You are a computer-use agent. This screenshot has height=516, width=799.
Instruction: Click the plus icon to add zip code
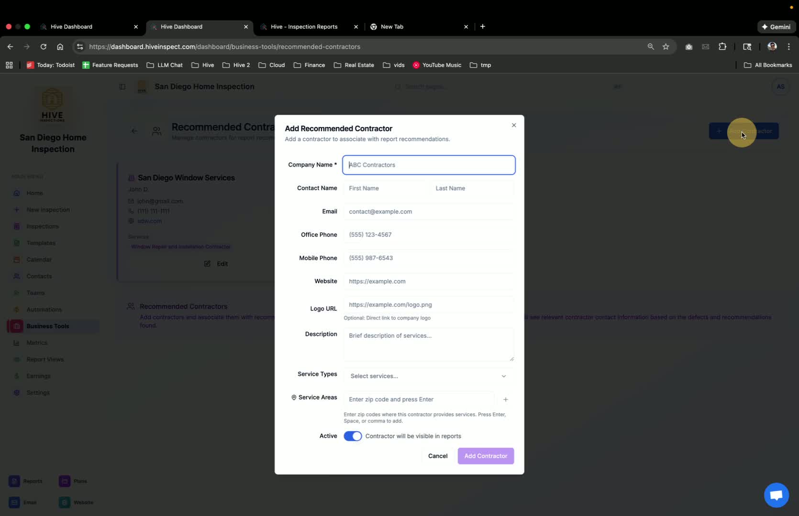click(x=505, y=399)
